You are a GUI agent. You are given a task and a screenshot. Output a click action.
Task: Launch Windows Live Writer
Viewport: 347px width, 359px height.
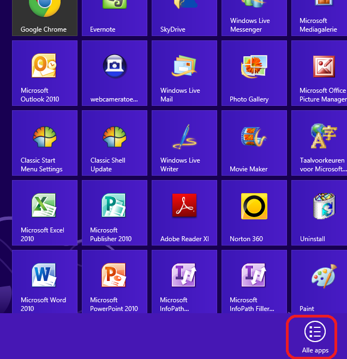click(184, 143)
